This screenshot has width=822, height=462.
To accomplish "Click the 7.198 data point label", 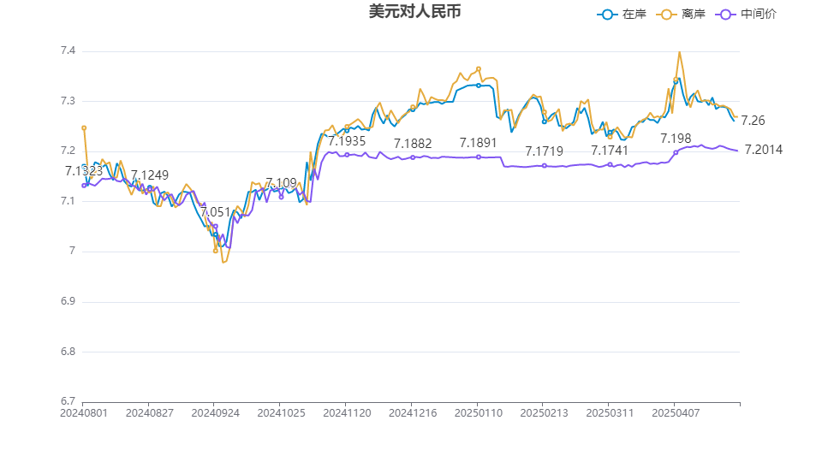I will coord(676,139).
